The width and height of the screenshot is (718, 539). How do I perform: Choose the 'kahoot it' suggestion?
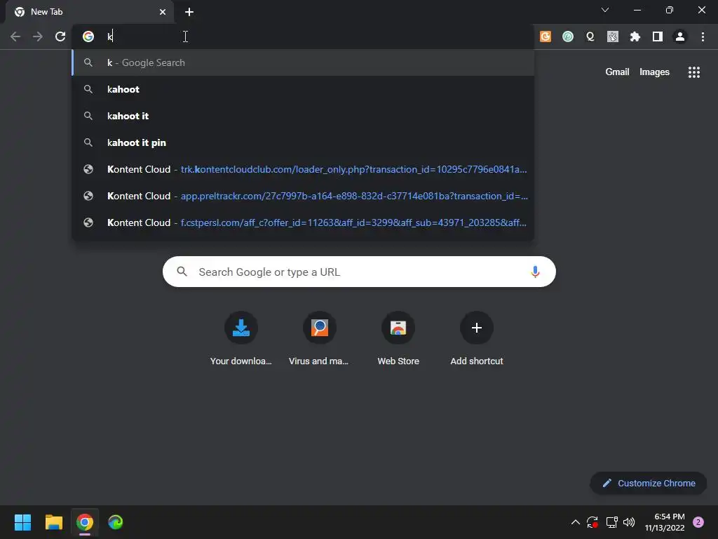[x=303, y=116]
